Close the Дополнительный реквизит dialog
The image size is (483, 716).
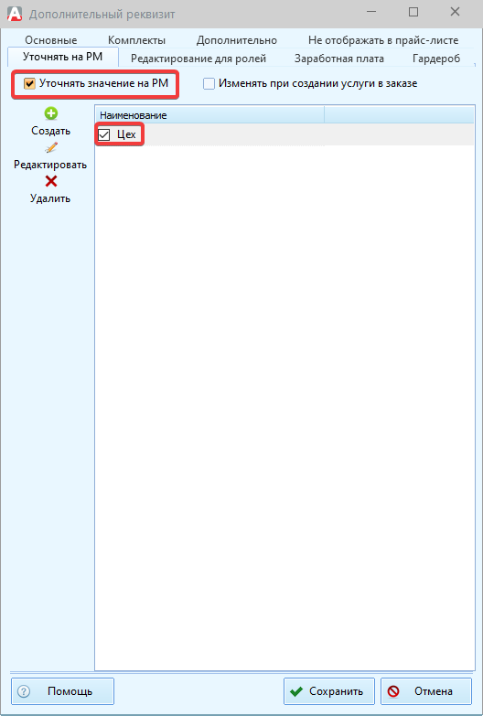tap(456, 12)
